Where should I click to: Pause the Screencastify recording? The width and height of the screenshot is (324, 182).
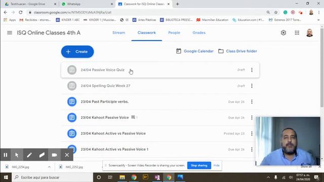click(6, 155)
